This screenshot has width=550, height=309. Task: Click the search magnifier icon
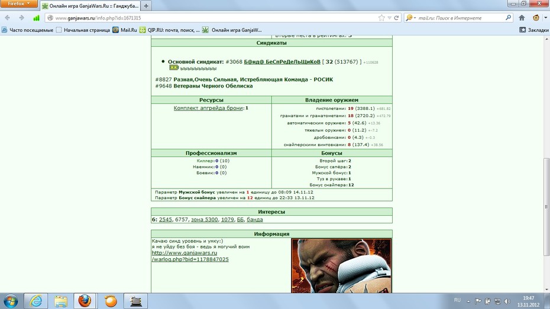coord(508,18)
